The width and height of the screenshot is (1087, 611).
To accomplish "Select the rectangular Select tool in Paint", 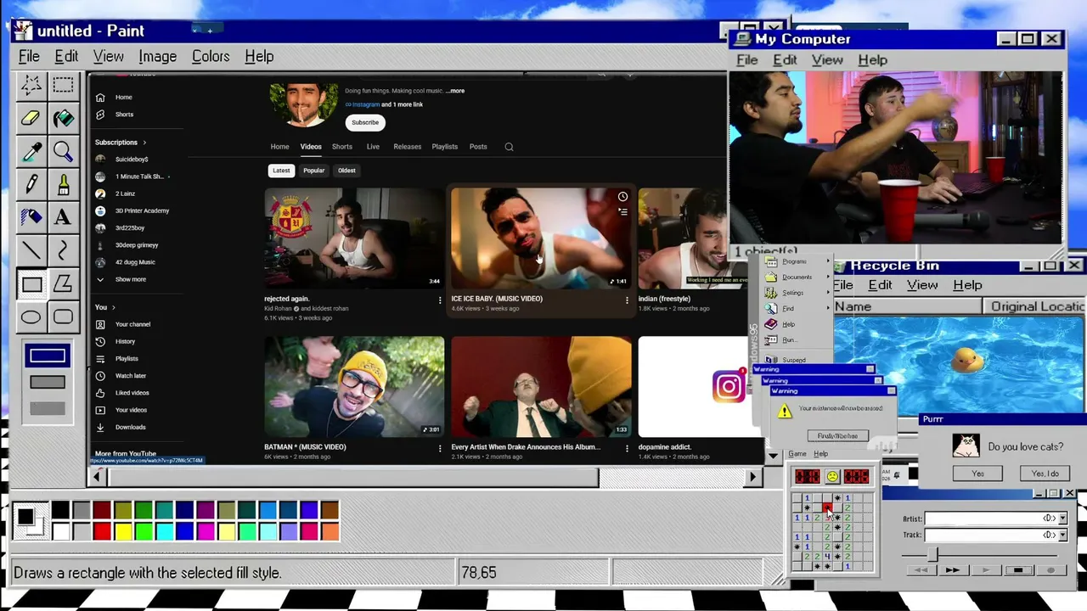I will click(x=63, y=85).
